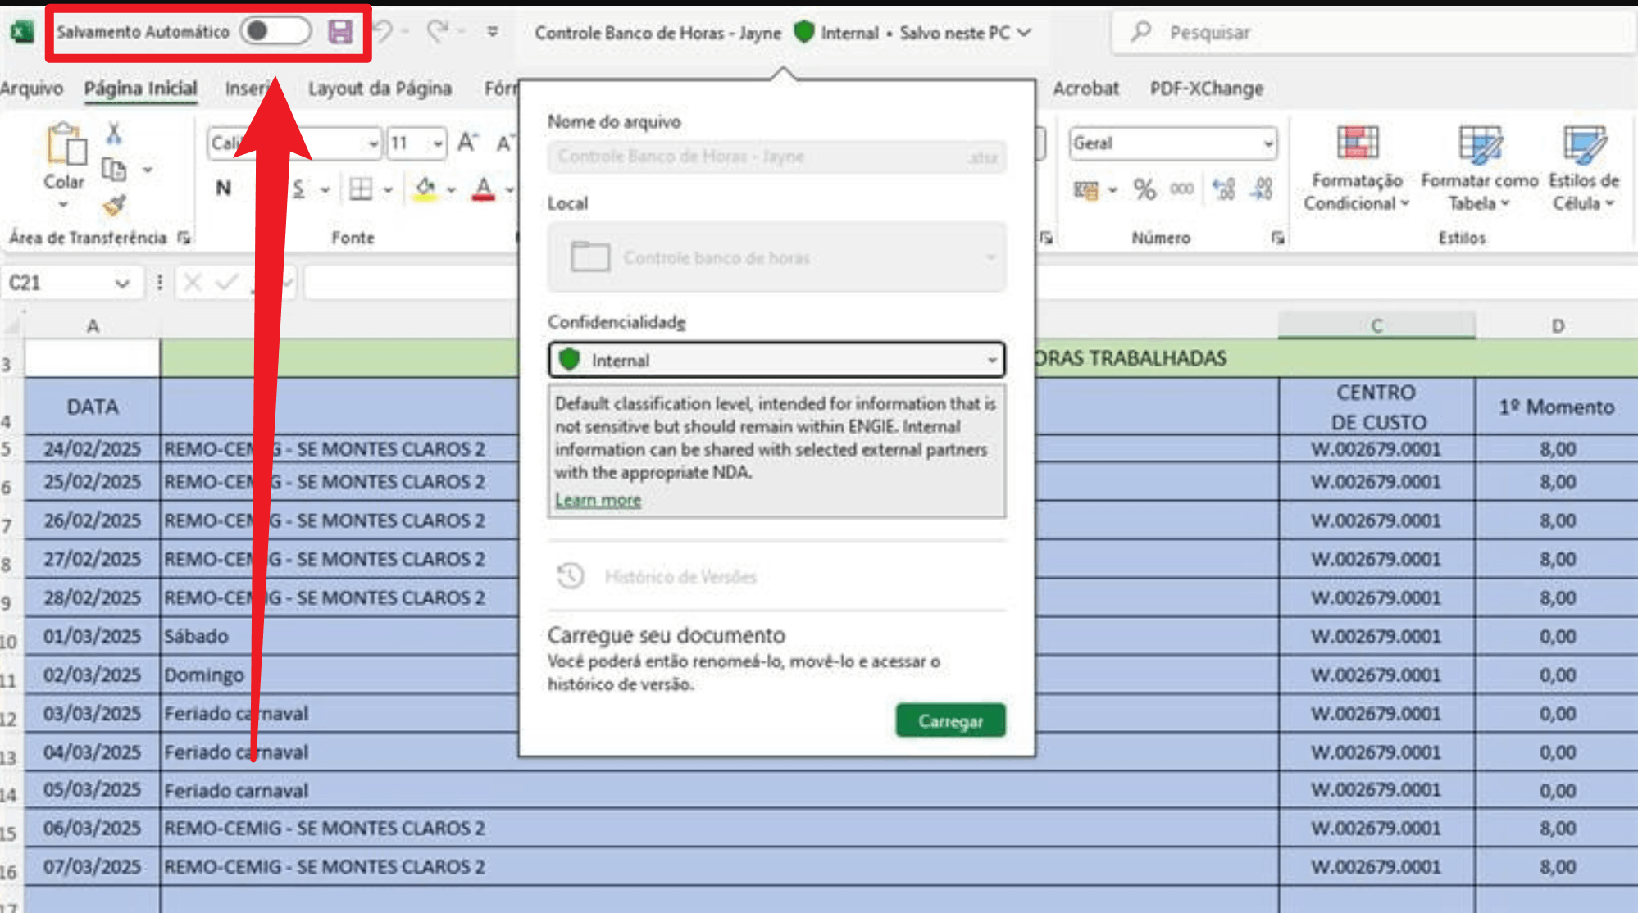Click the green Carregar button
The height and width of the screenshot is (913, 1638).
pyautogui.click(x=950, y=720)
